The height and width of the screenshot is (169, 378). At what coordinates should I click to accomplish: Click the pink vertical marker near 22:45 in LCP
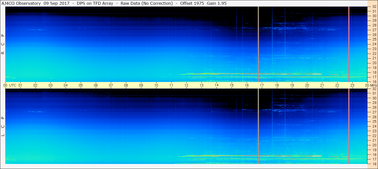coord(349,126)
